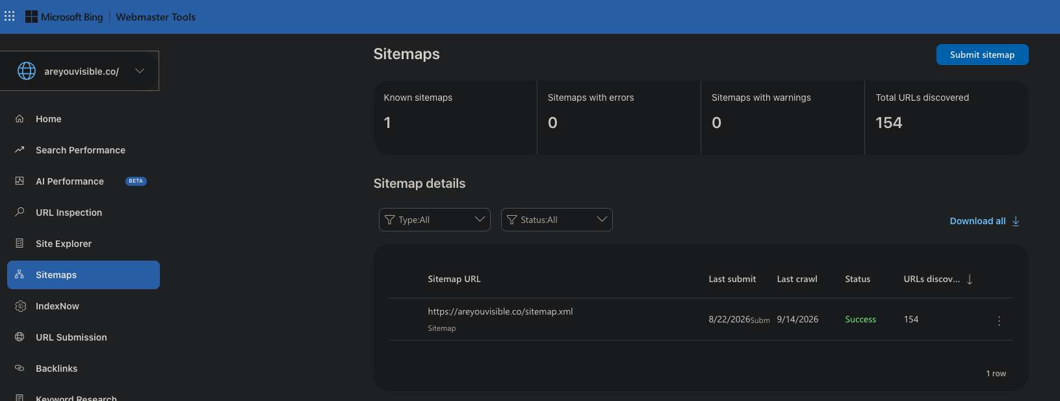The image size is (1060, 401).
Task: Click the Total URLs discovered value 154
Action: click(x=889, y=123)
